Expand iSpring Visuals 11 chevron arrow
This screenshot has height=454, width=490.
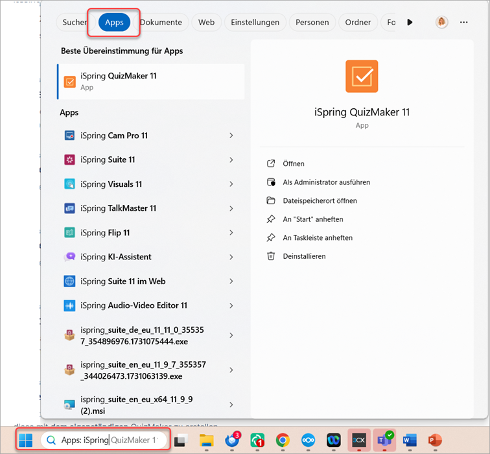[x=231, y=184]
